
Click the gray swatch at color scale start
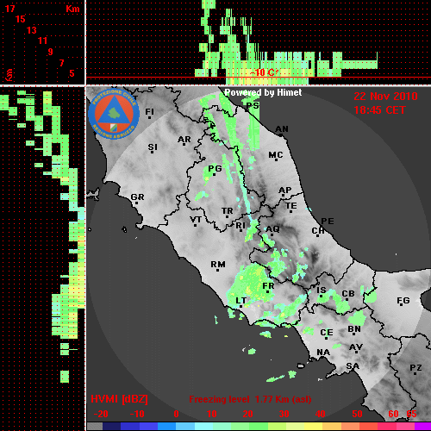(x=95, y=427)
